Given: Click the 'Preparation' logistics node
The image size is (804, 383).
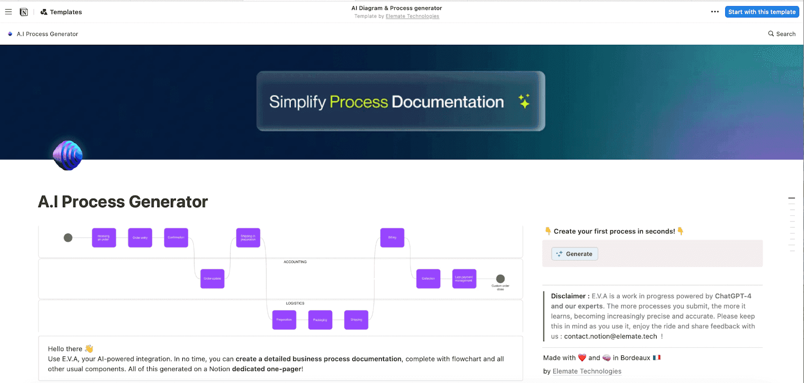Looking at the screenshot, I should [284, 320].
